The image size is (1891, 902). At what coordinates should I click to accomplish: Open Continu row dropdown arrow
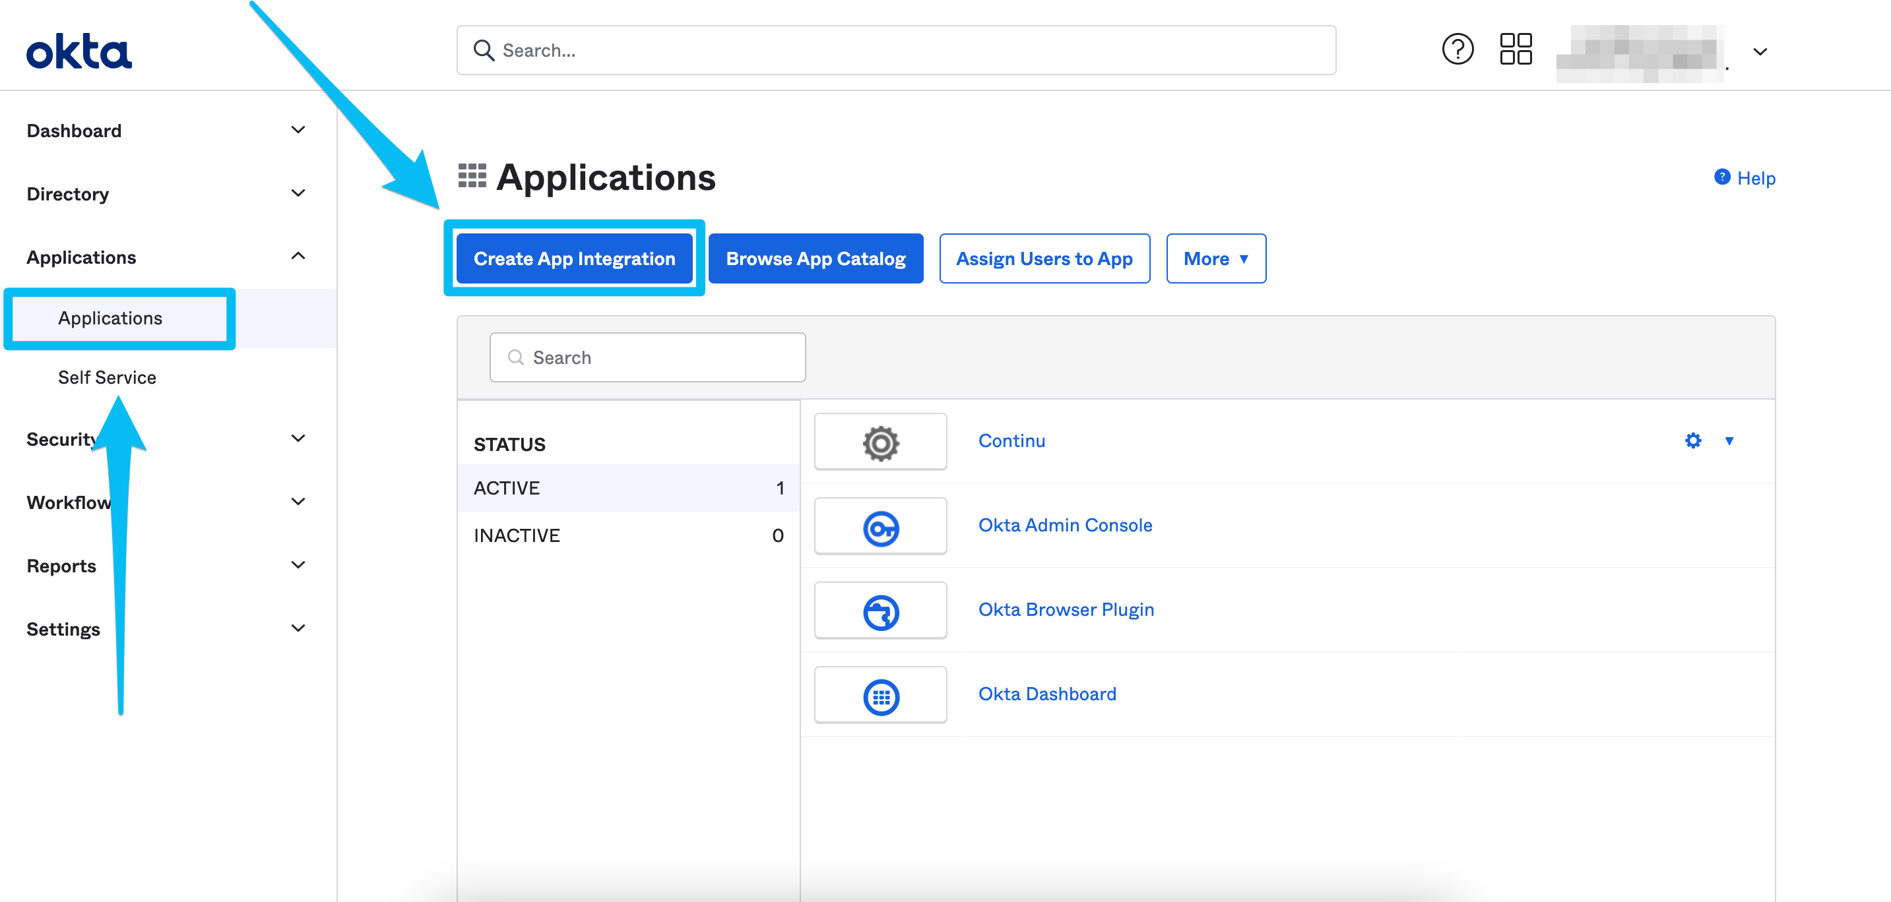click(x=1729, y=440)
